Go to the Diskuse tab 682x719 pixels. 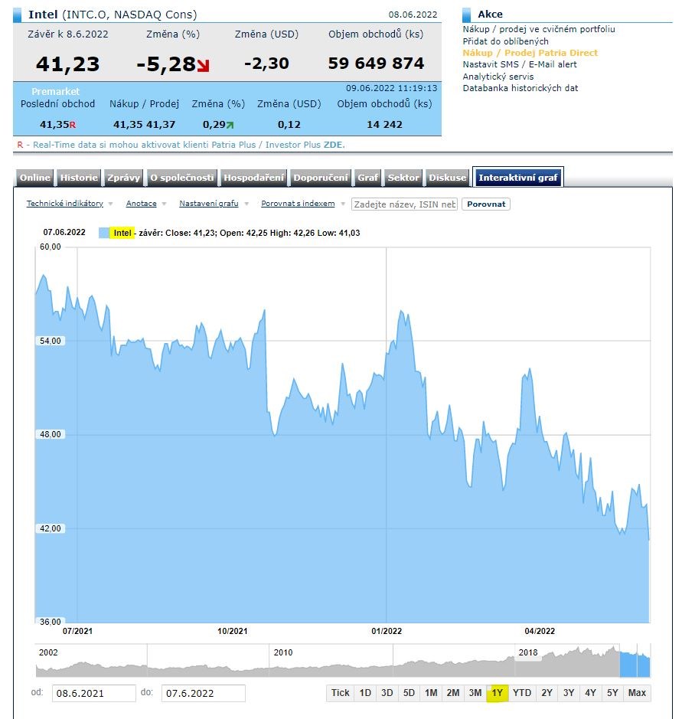click(x=448, y=178)
